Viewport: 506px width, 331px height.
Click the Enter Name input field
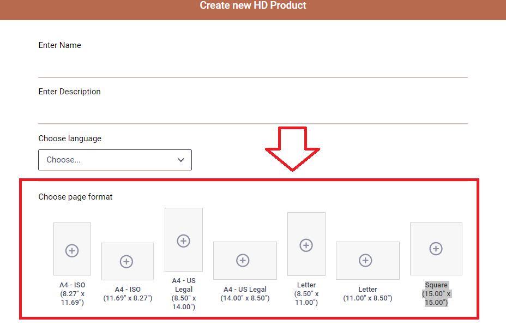(x=253, y=64)
